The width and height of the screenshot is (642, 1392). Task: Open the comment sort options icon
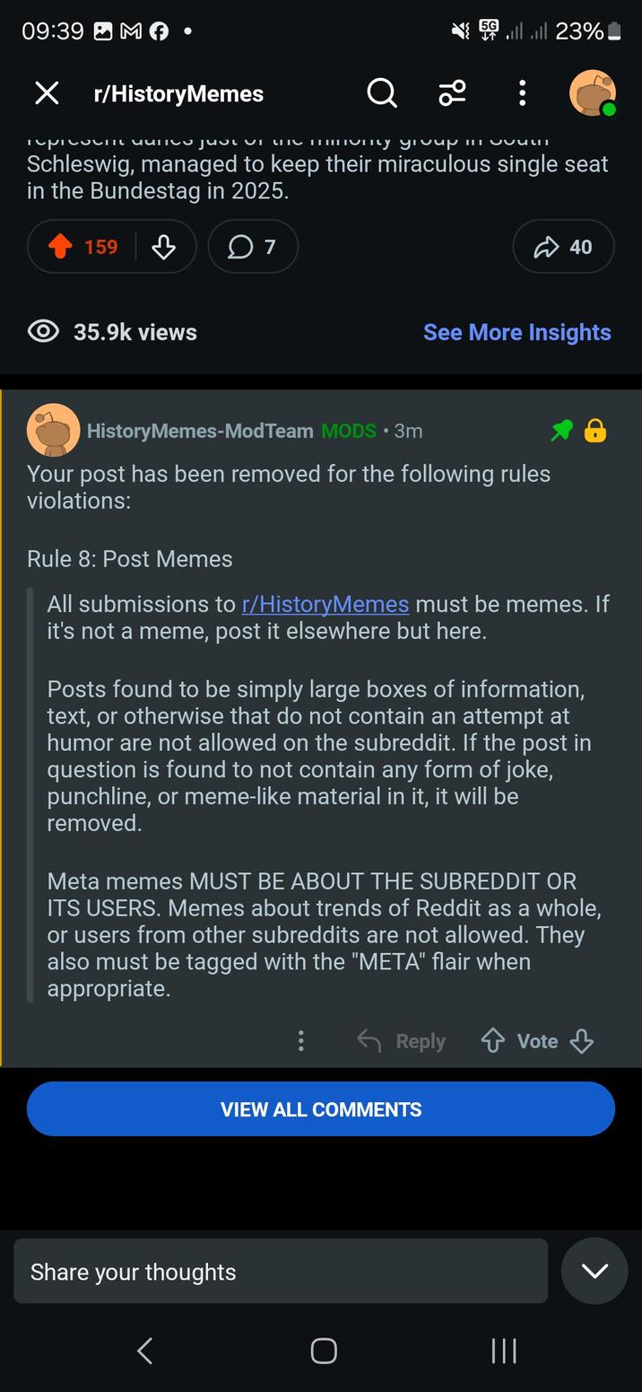[x=452, y=93]
